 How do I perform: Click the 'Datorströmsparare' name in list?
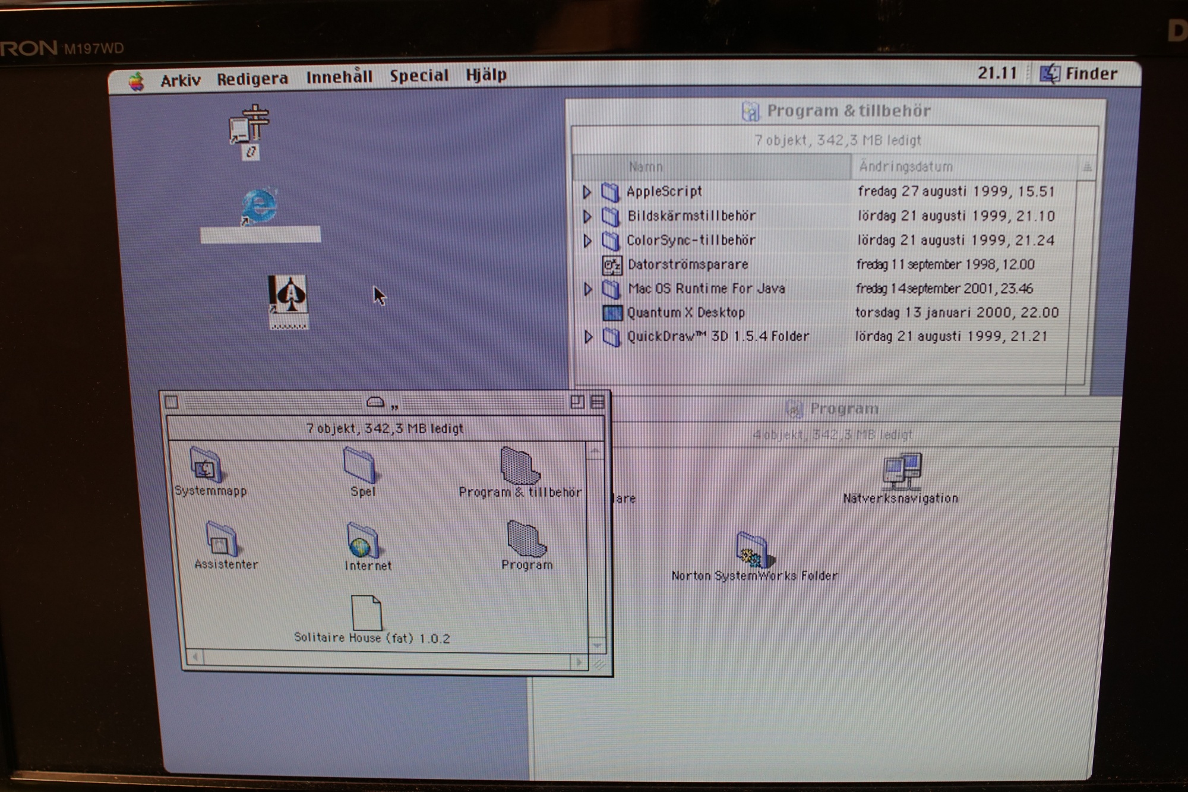pos(688,264)
